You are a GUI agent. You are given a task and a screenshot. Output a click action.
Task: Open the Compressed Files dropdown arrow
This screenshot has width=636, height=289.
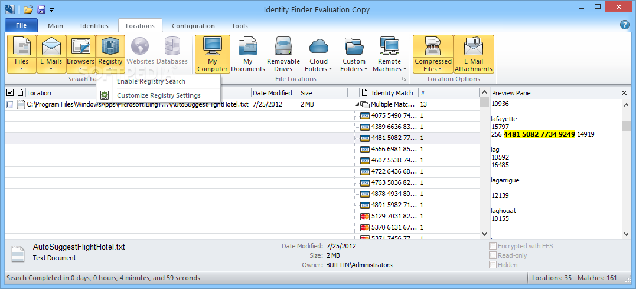440,69
